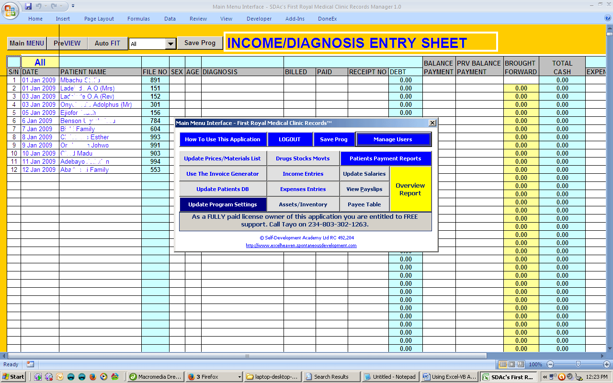Click the Auto FIT button

[x=107, y=43]
